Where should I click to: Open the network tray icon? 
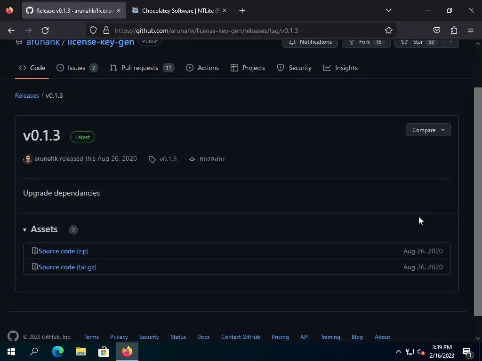pos(410,352)
